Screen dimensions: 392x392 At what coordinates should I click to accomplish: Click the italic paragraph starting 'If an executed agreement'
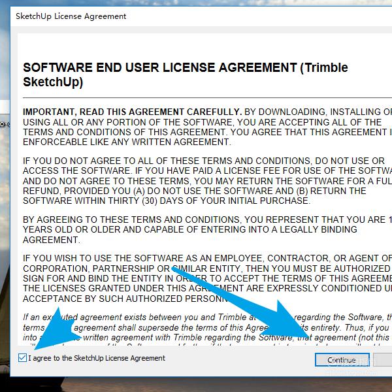(x=207, y=331)
